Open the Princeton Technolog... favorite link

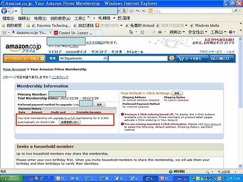[x=51, y=25]
